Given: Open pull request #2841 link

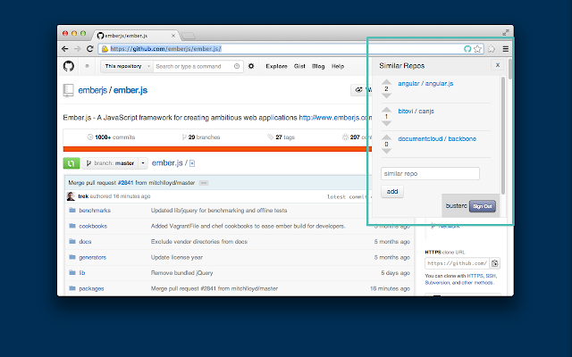Looking at the screenshot, I should point(125,183).
